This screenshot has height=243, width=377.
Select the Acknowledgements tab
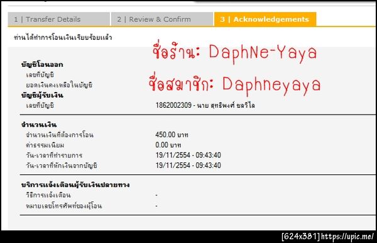(265, 19)
